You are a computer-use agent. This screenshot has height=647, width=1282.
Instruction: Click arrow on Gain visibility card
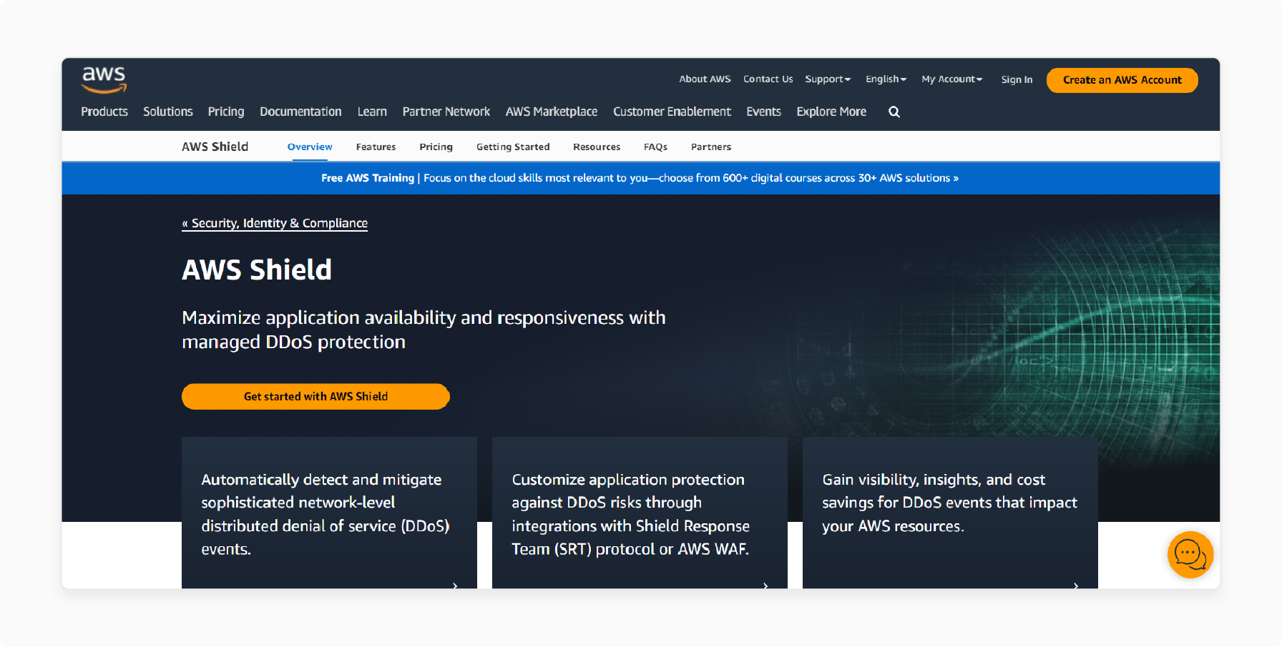1076,585
